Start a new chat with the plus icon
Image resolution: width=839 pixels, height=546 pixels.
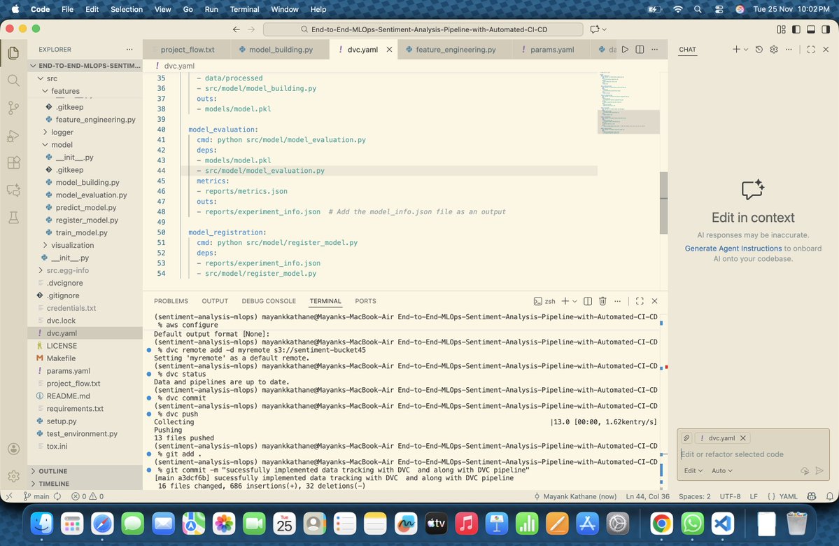(x=735, y=49)
